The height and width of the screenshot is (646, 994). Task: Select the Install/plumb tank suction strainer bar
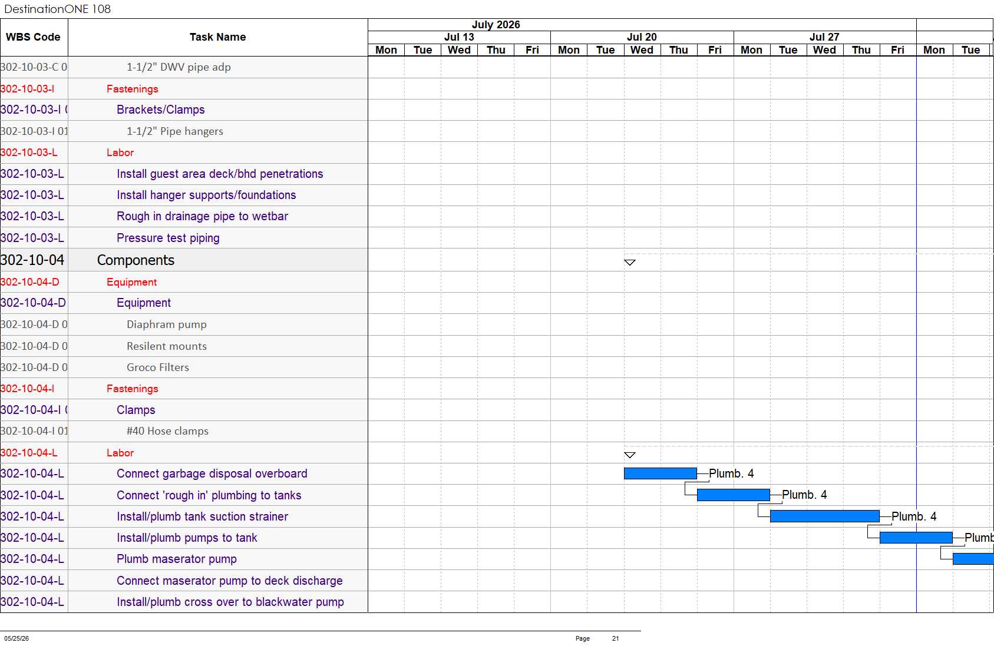[825, 516]
